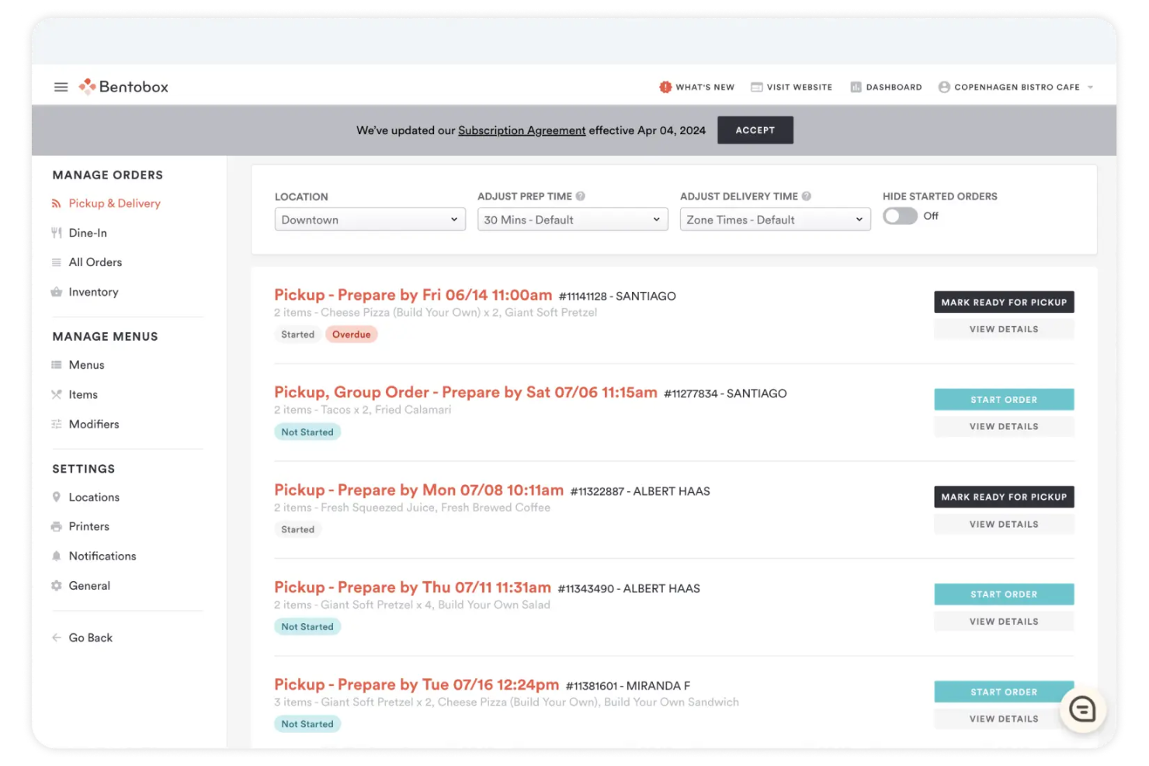The width and height of the screenshot is (1149, 766).
Task: Open the Location dropdown showing Downtown
Action: 369,219
